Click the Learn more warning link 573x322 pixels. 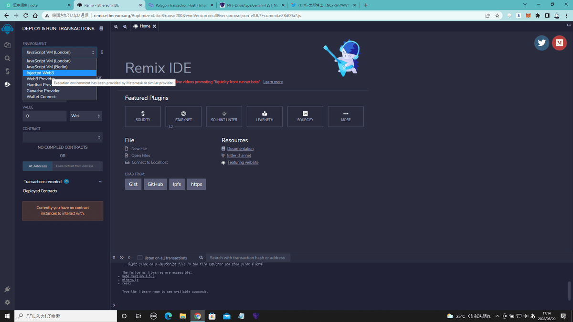(273, 82)
